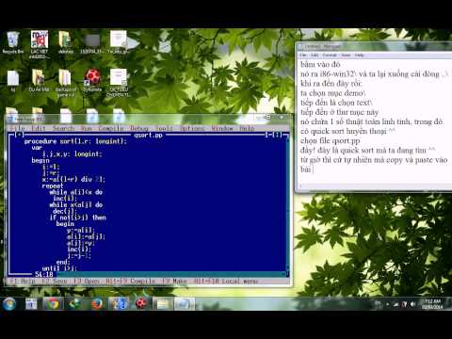452x339 pixels.
Task: Click the Firefox taskbar icon
Action: coord(96,304)
